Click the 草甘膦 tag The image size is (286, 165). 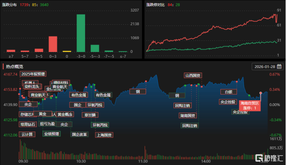(90, 115)
